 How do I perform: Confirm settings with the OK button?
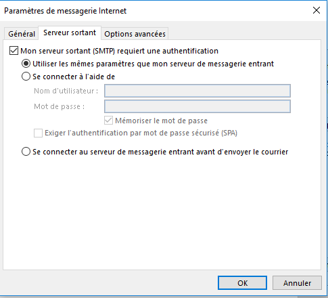[x=242, y=282]
